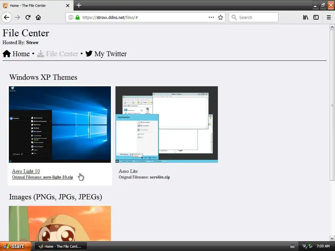This screenshot has width=335, height=251.
Task: Click the Images (PNGs, JPGs, JPEGs) heading
Action: (56, 197)
